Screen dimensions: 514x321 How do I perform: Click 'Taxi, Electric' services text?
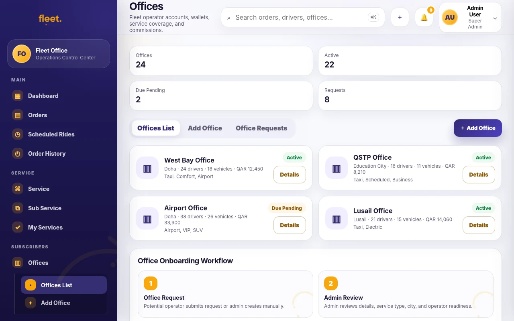(x=368, y=227)
